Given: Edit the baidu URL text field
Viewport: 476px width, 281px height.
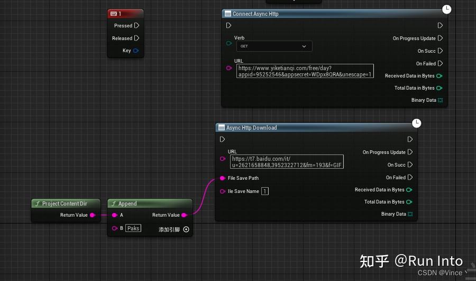Looking at the screenshot, I should point(287,162).
